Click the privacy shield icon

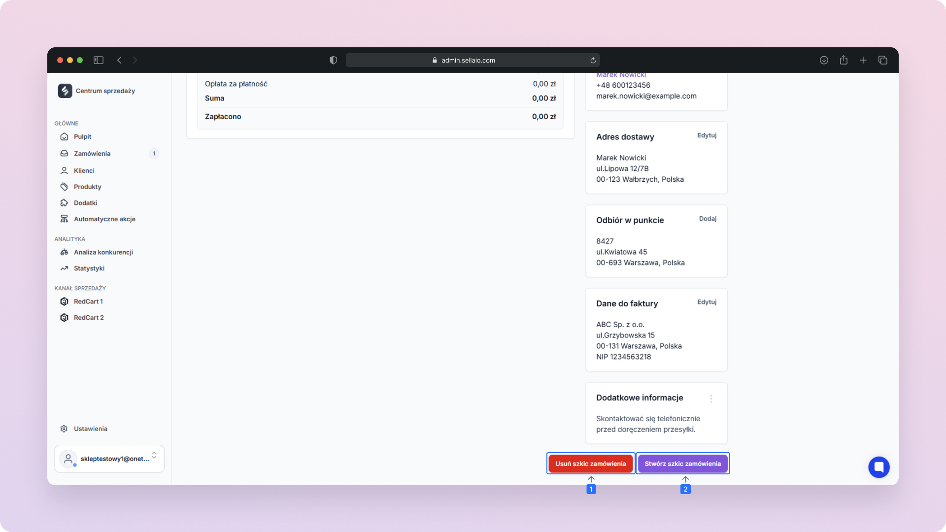pos(333,60)
